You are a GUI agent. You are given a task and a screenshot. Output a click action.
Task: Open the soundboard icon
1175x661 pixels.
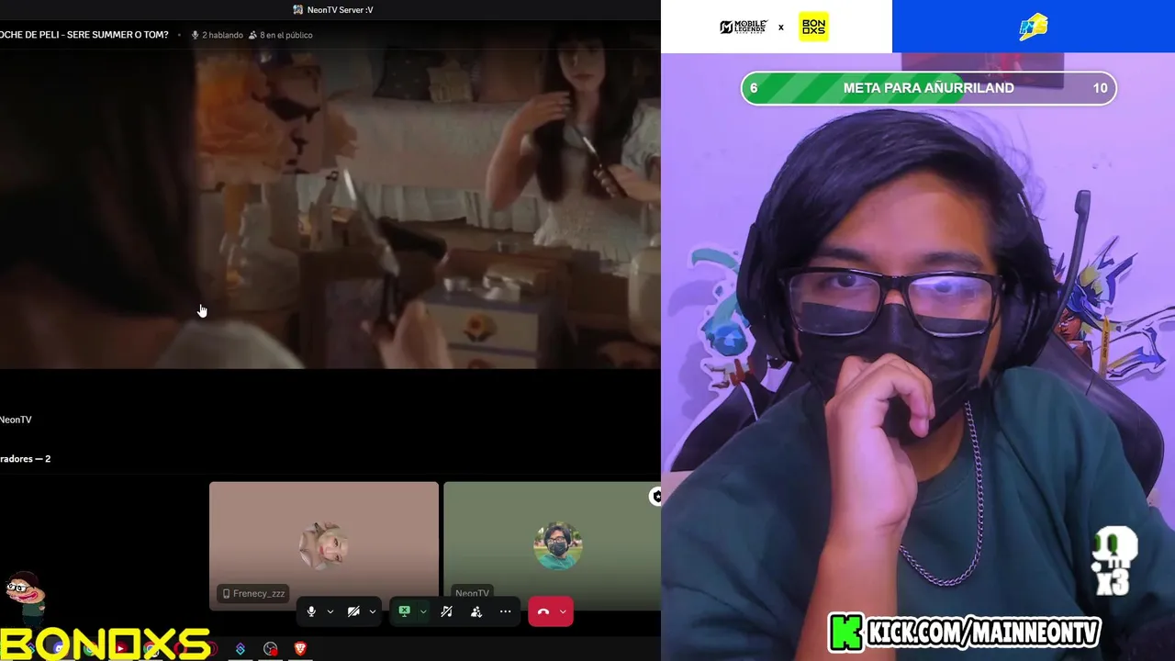(447, 611)
